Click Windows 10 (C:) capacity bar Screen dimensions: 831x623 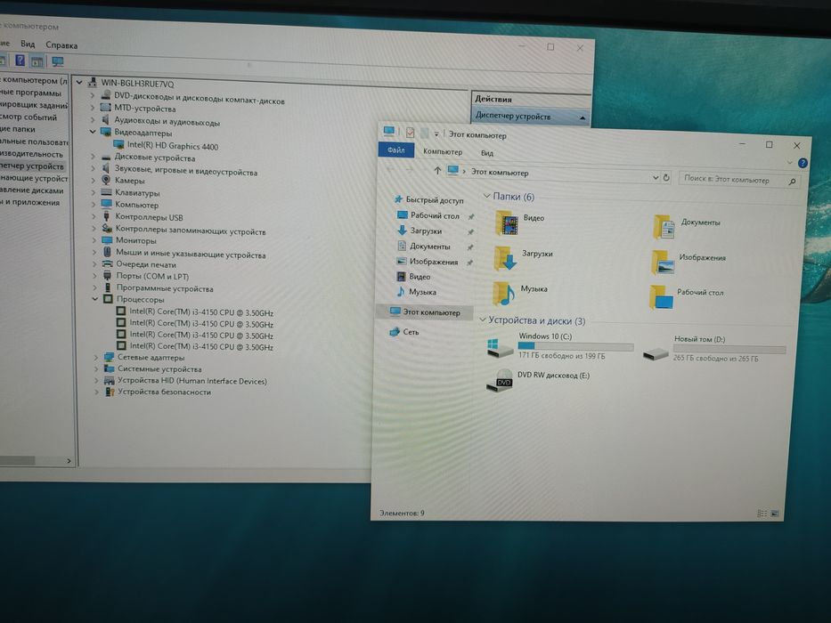coord(575,346)
